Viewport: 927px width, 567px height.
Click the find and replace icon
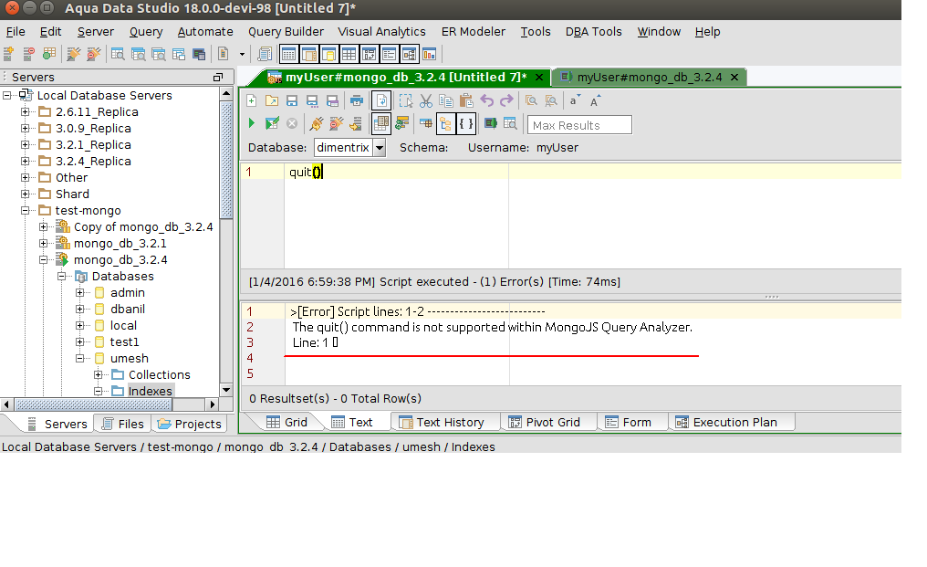click(551, 100)
